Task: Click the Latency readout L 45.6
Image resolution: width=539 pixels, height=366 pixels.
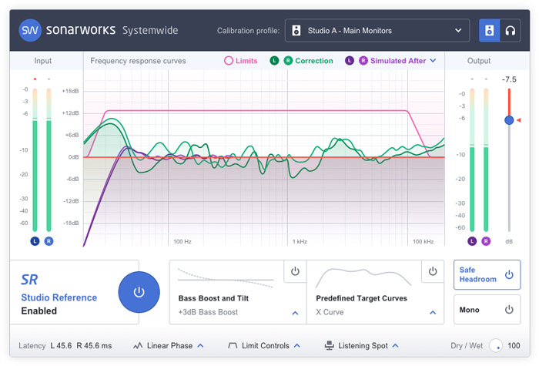Action: 61,346
